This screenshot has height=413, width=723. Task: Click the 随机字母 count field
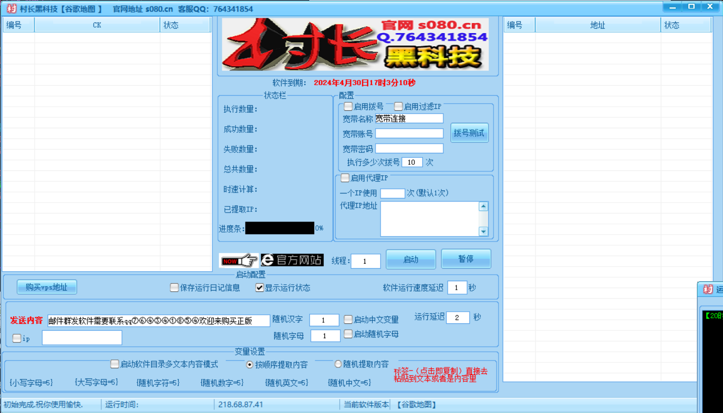coord(325,336)
